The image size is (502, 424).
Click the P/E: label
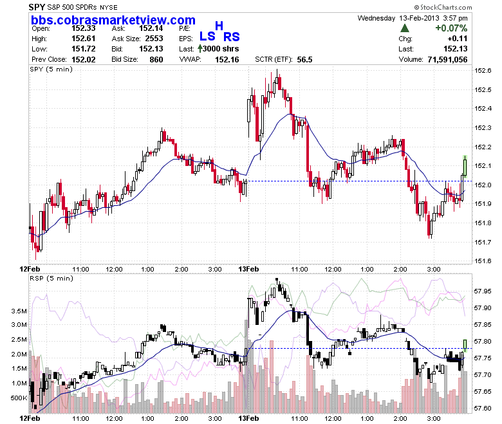(185, 28)
